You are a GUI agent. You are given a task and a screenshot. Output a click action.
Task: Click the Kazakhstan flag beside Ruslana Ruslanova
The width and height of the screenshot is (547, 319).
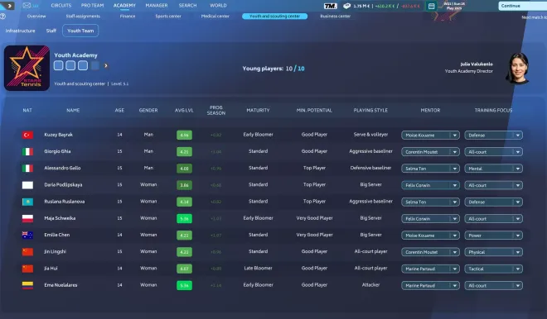coord(27,202)
